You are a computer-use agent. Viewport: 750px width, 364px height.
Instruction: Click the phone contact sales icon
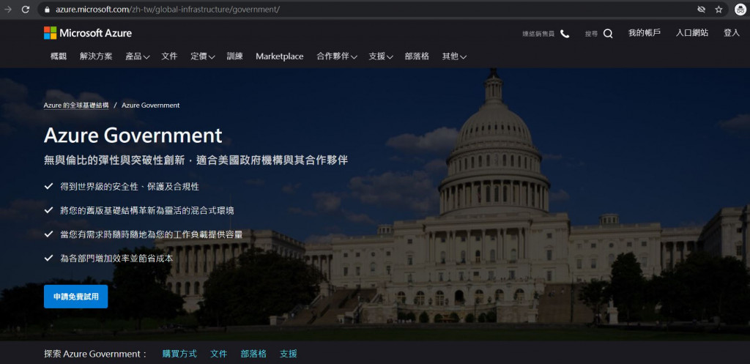coord(565,34)
